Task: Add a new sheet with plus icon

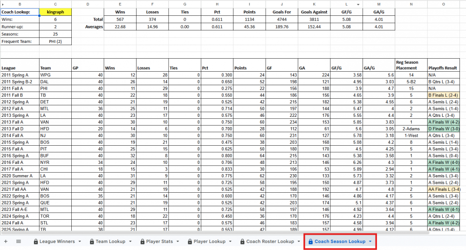Action: 6,242
